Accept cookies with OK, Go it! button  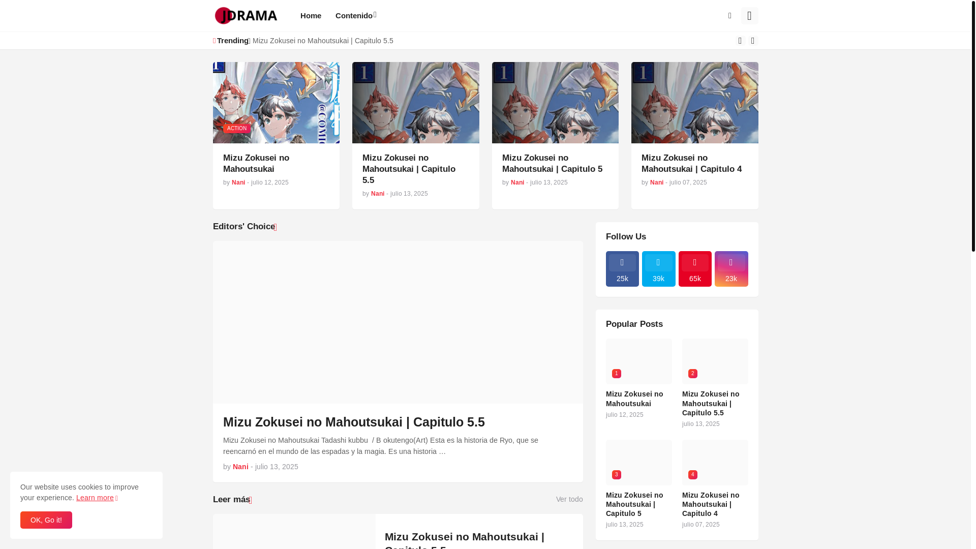(46, 520)
